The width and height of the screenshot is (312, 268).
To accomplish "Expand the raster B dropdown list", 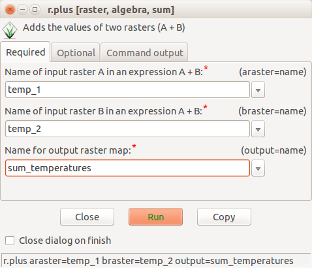I will click(258, 129).
